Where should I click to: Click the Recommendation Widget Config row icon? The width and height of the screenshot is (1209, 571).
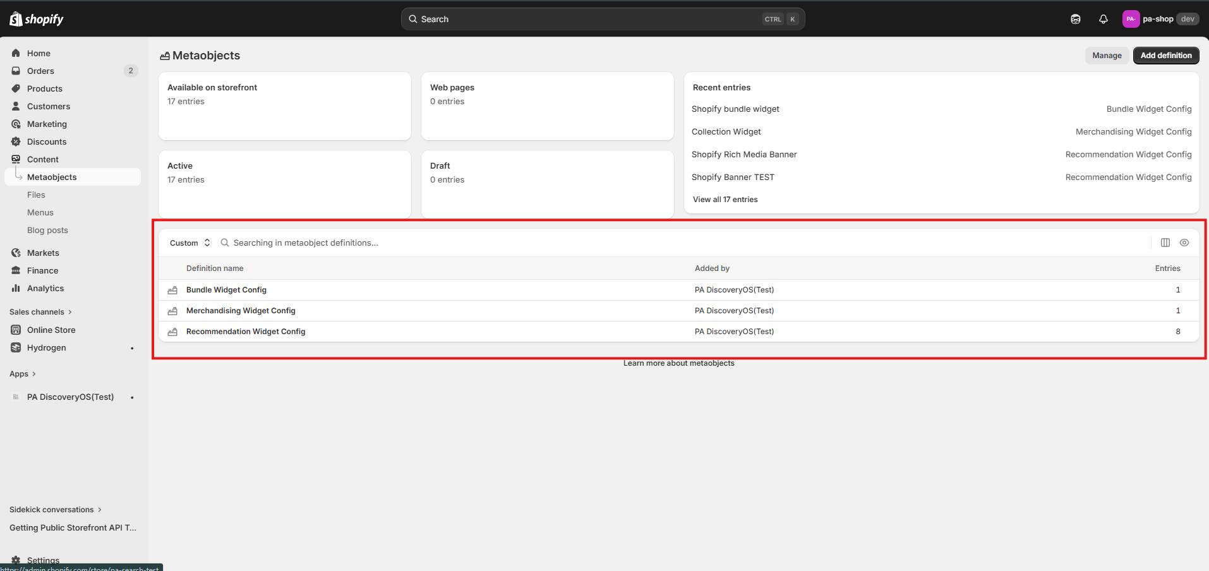(x=172, y=332)
